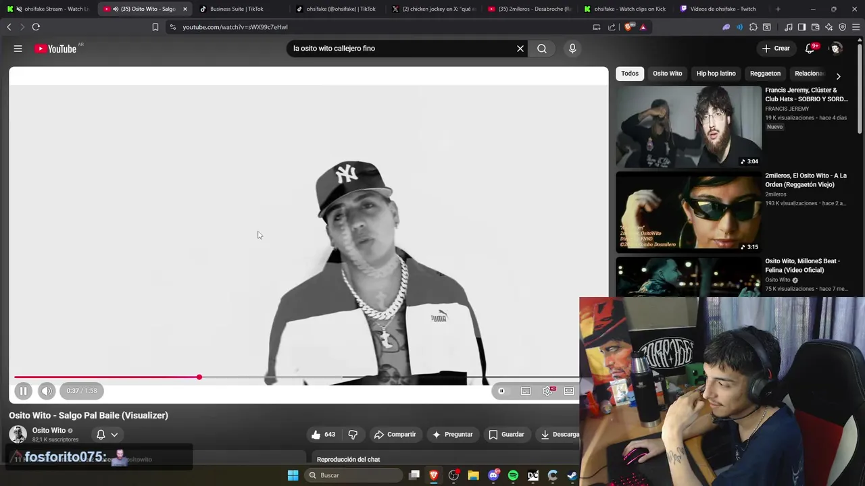
Task: Switch to ohsifake Stream Kick tab
Action: (49, 9)
